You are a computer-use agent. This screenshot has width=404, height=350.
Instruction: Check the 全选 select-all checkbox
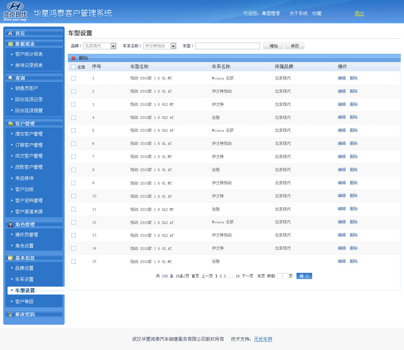click(x=73, y=67)
